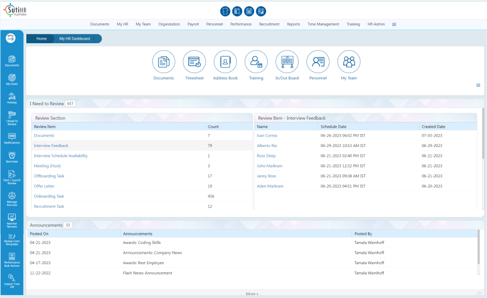Click the Home breadcrumb tab
The width and height of the screenshot is (487, 298).
click(x=41, y=39)
